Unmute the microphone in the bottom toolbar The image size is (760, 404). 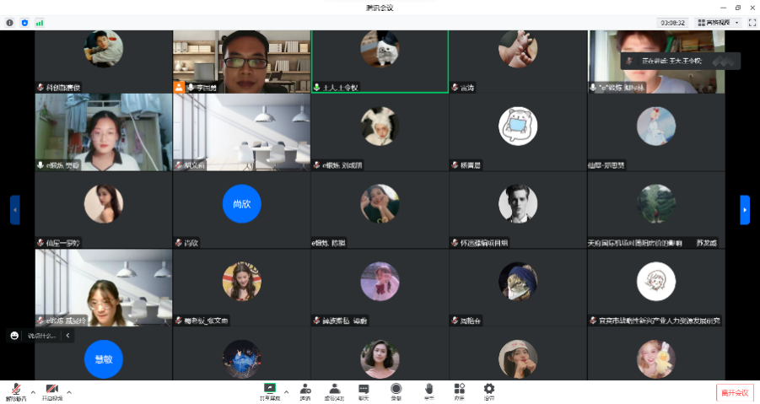(15, 390)
